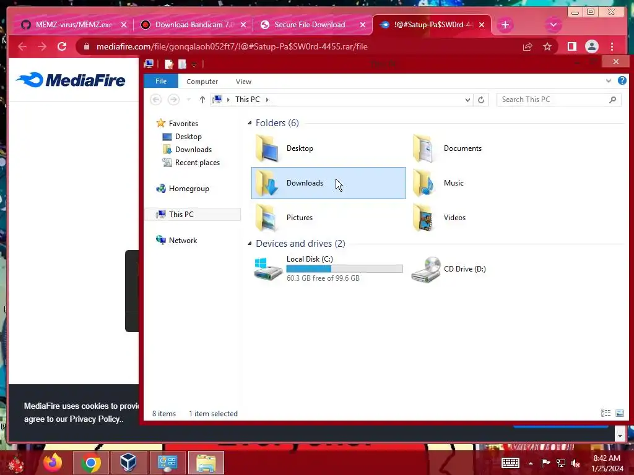
Task: Open Chrome from the taskbar
Action: pos(91,463)
